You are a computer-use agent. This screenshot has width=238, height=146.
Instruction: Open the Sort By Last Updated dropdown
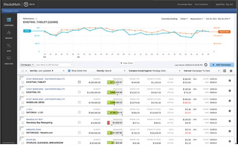coord(47,71)
